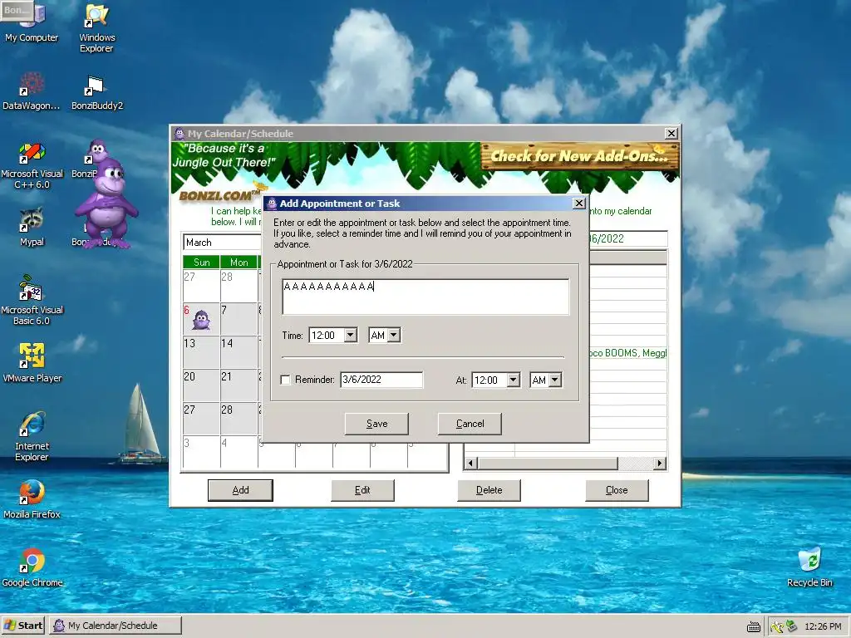Click Bonzi icon on March 6 cell
Screen dimensions: 851x638
(x=201, y=320)
